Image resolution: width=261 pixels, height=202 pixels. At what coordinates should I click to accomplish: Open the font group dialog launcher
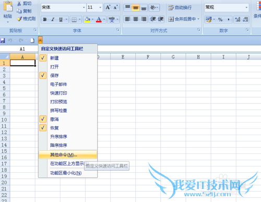click(x=118, y=30)
